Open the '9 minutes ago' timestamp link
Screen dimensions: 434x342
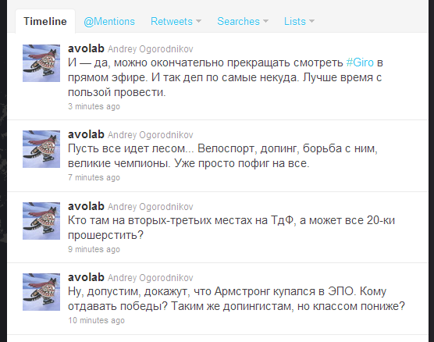coord(94,249)
